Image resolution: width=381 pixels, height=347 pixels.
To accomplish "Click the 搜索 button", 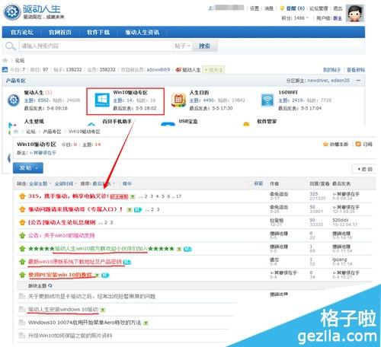I will pos(205,46).
